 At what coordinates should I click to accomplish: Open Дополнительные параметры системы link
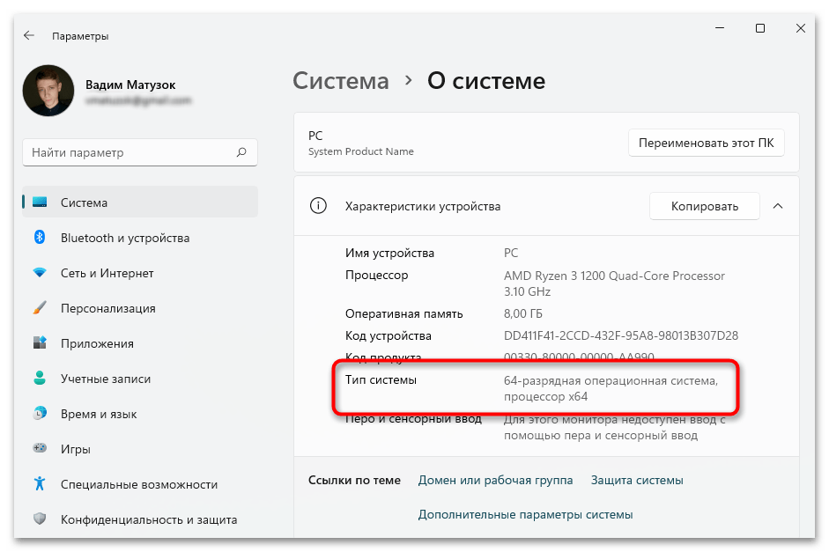click(x=525, y=514)
